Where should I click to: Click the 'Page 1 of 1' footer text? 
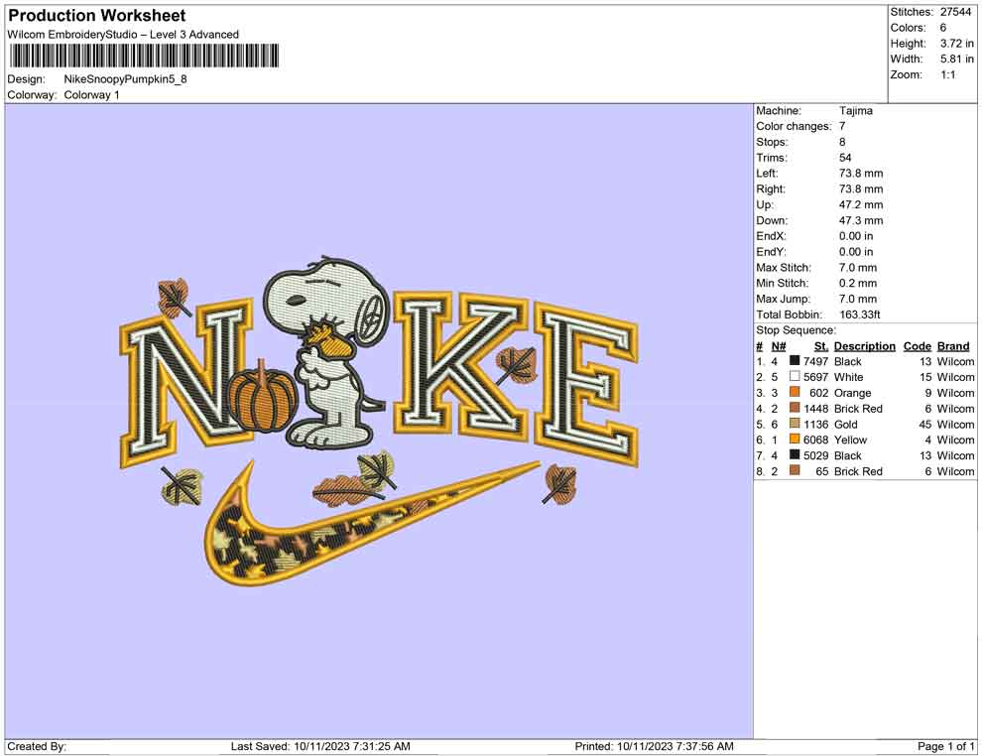[x=945, y=746]
